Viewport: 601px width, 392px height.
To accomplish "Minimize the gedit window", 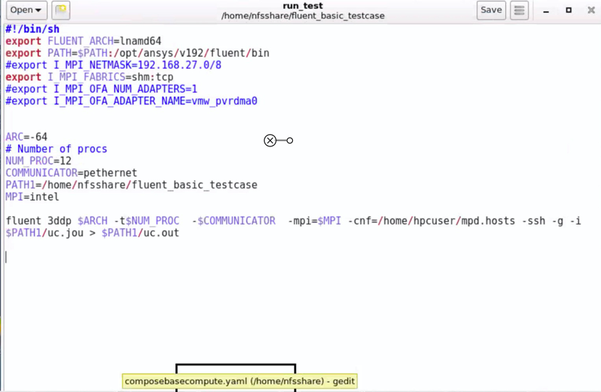I will [x=546, y=11].
